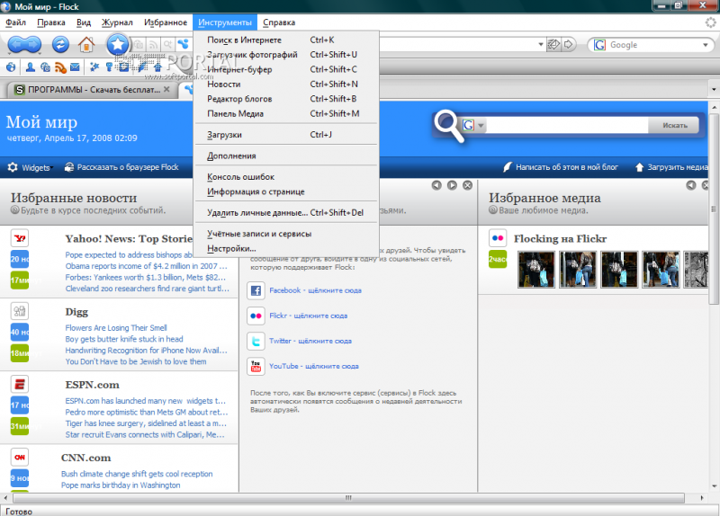The image size is (720, 516).
Task: Click the Digg feed icon
Action: click(19, 311)
